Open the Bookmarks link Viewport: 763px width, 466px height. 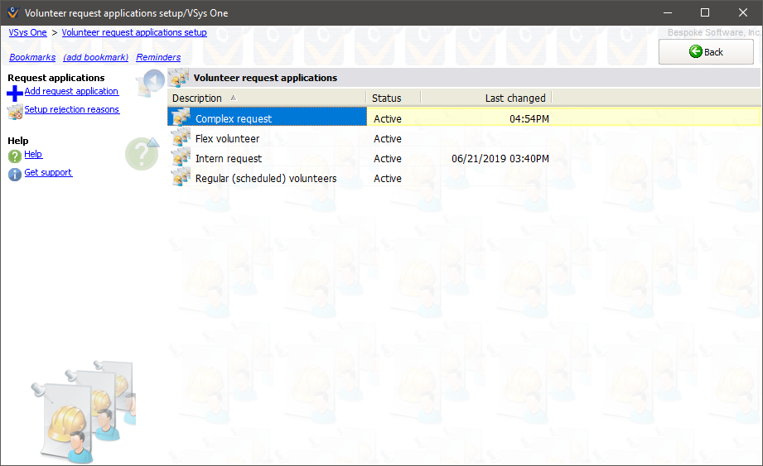pos(32,57)
